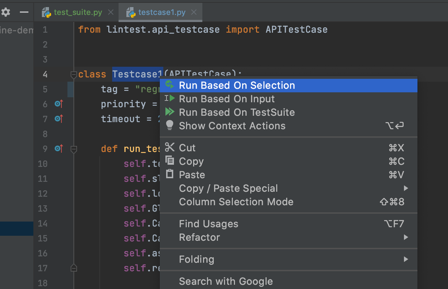Screen dimensions: 448x289
Task: Choose Search with Google
Action: click(226, 281)
